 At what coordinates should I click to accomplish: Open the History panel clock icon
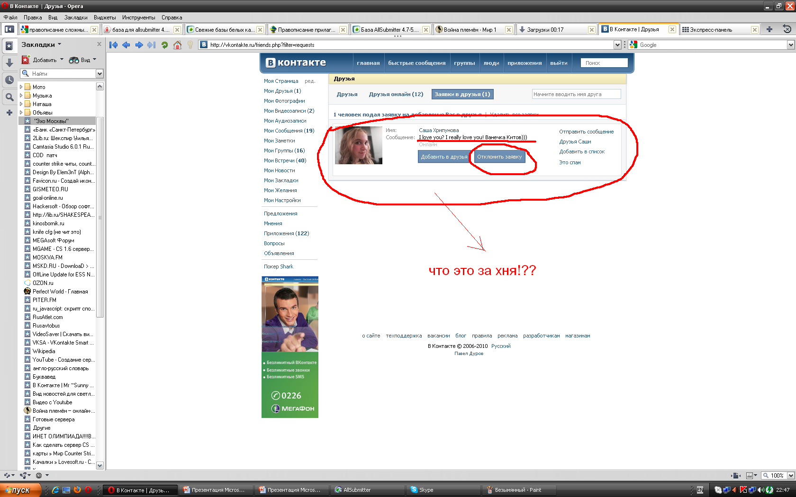pyautogui.click(x=9, y=80)
